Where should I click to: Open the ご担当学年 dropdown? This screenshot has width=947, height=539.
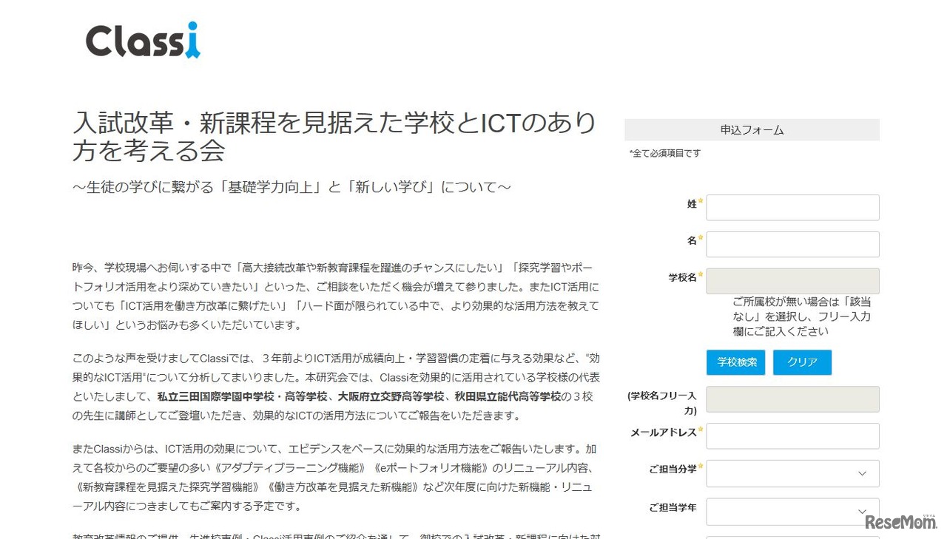click(792, 511)
